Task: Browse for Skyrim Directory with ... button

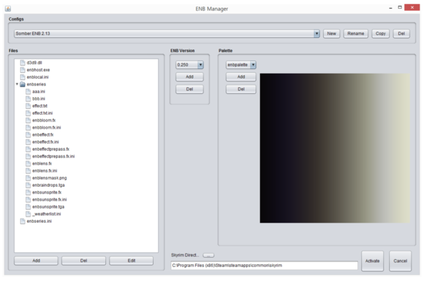Action: tap(209, 255)
